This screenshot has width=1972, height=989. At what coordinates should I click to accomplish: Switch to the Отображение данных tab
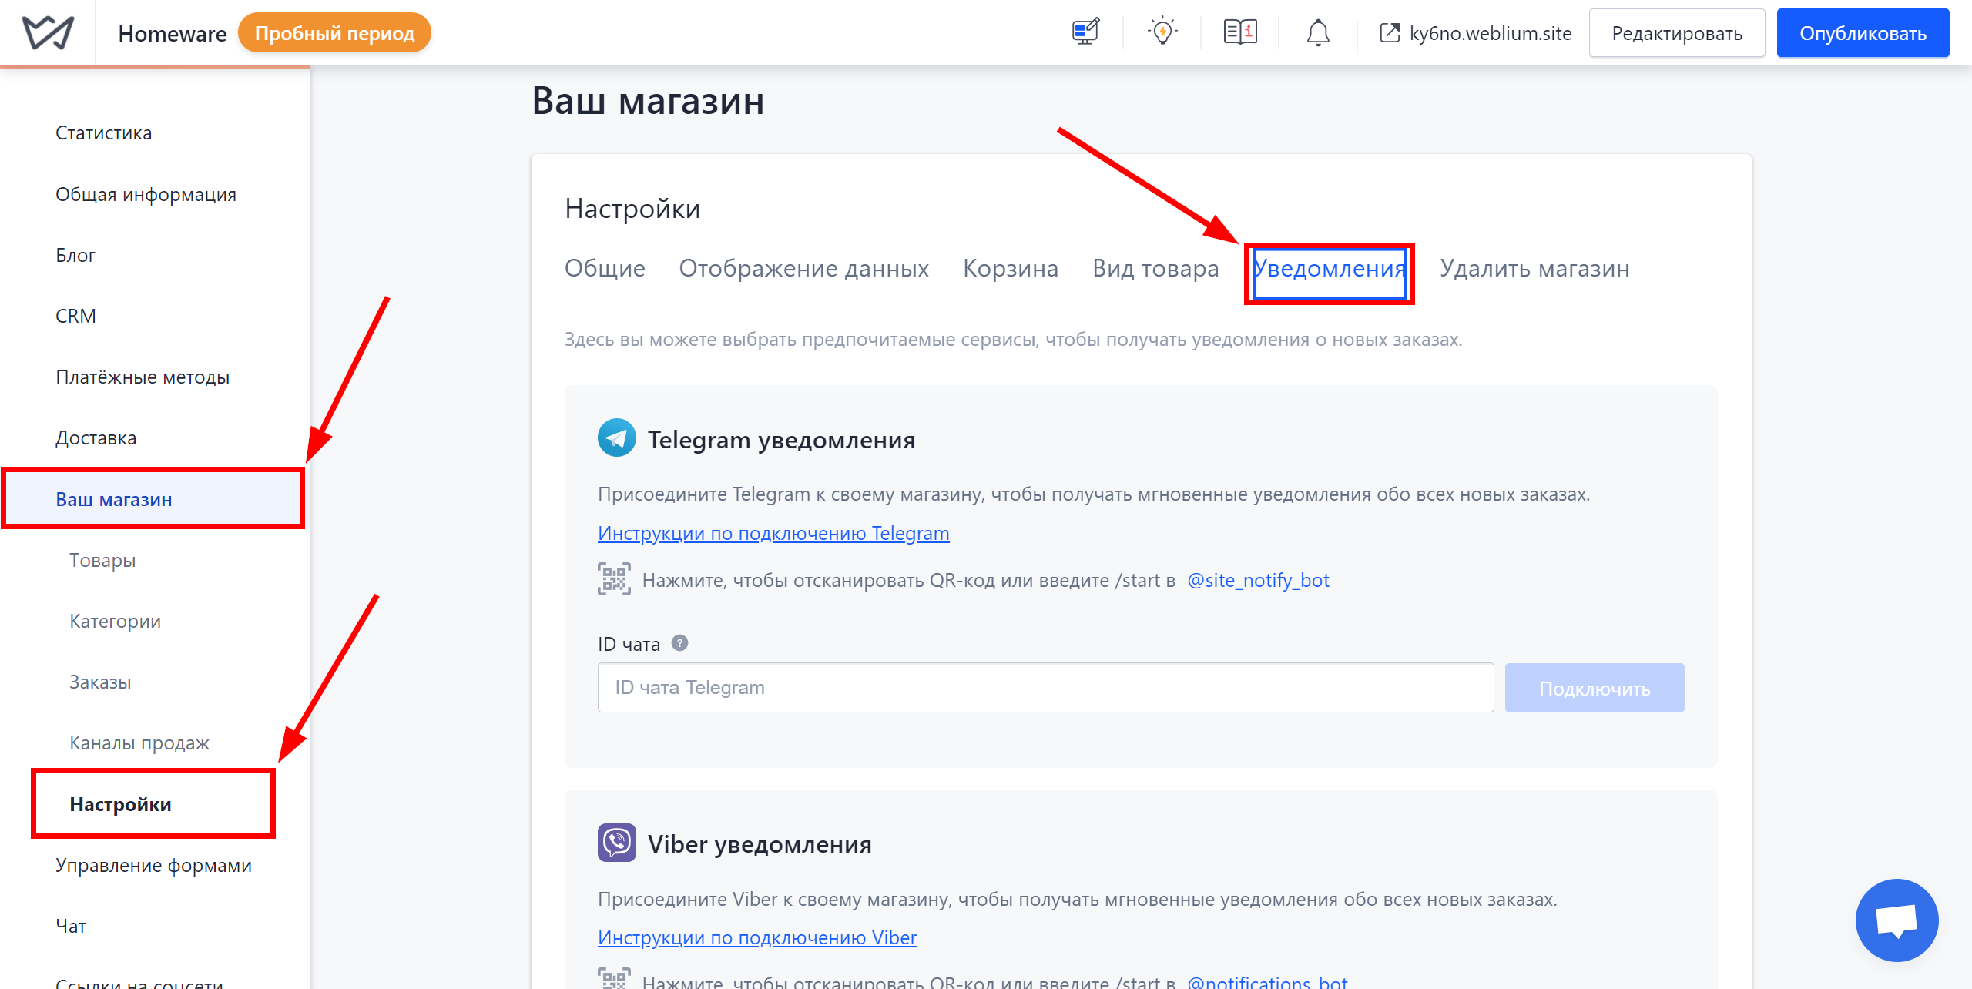coord(803,268)
